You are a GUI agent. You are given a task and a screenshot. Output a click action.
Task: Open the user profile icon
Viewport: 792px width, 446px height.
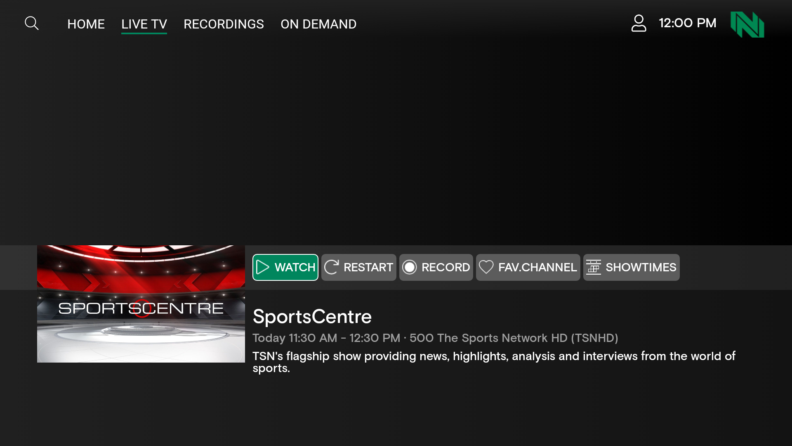coord(639,24)
